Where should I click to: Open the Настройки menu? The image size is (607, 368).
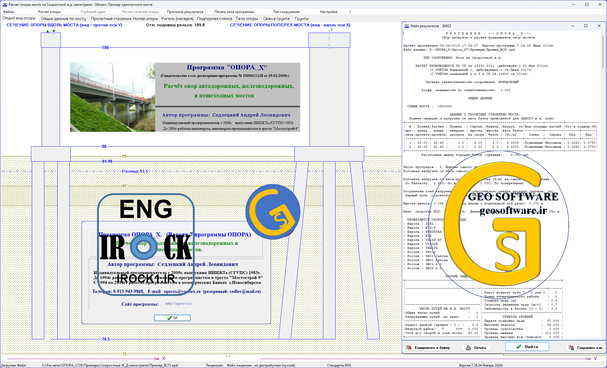pos(329,12)
